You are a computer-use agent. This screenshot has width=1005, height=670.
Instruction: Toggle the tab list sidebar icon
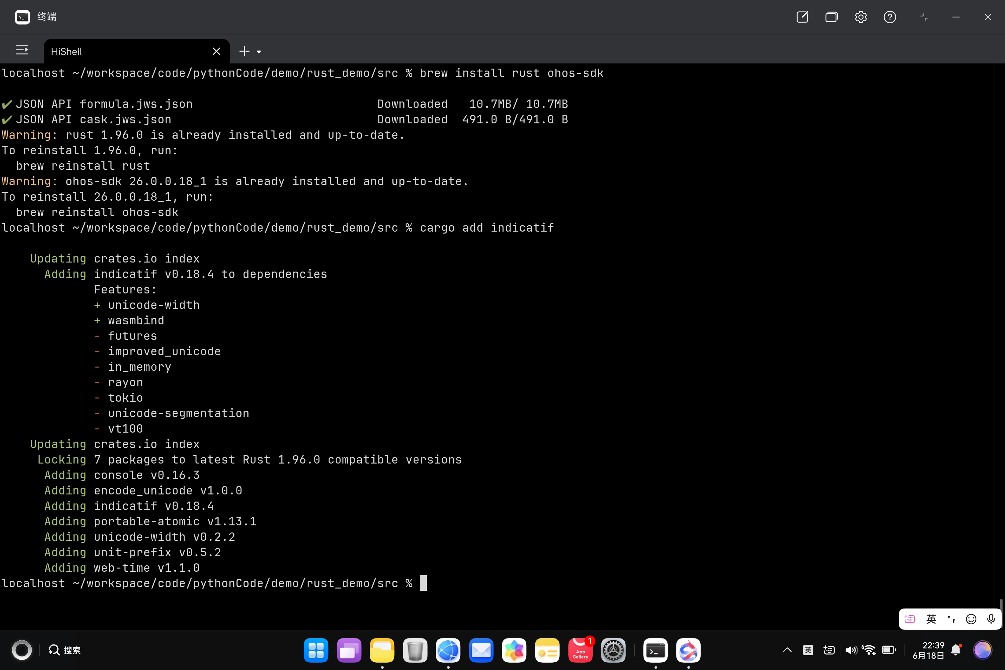coord(22,51)
